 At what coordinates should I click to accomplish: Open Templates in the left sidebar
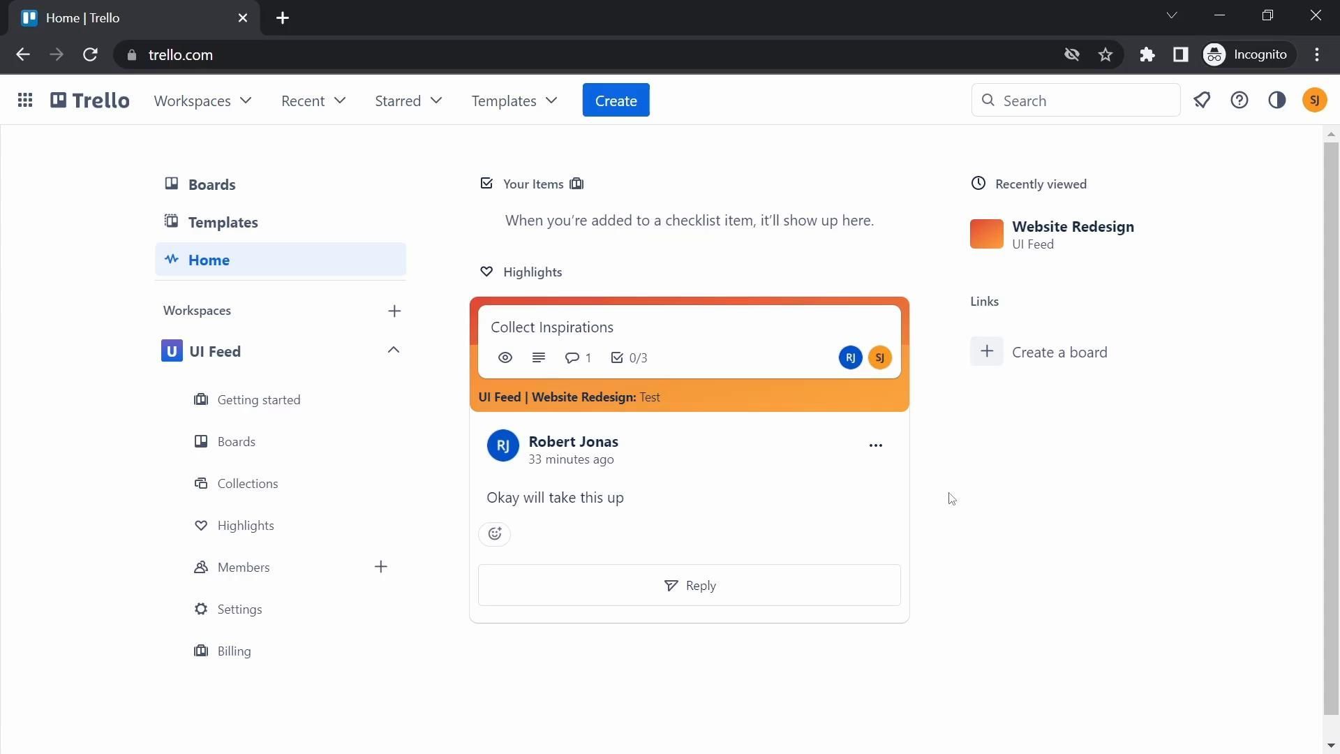(223, 222)
